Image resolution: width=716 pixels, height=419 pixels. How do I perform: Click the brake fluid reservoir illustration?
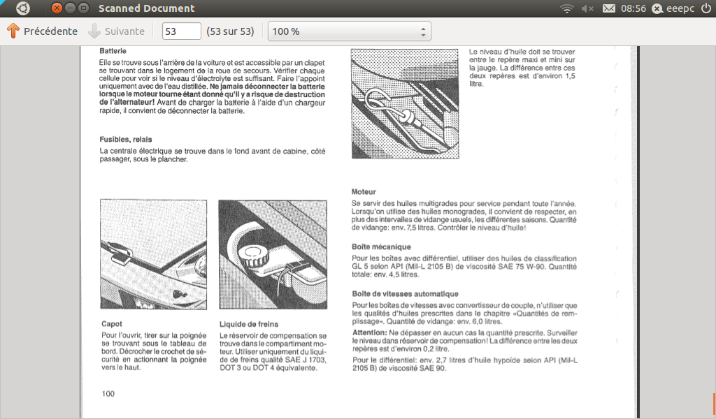(273, 254)
